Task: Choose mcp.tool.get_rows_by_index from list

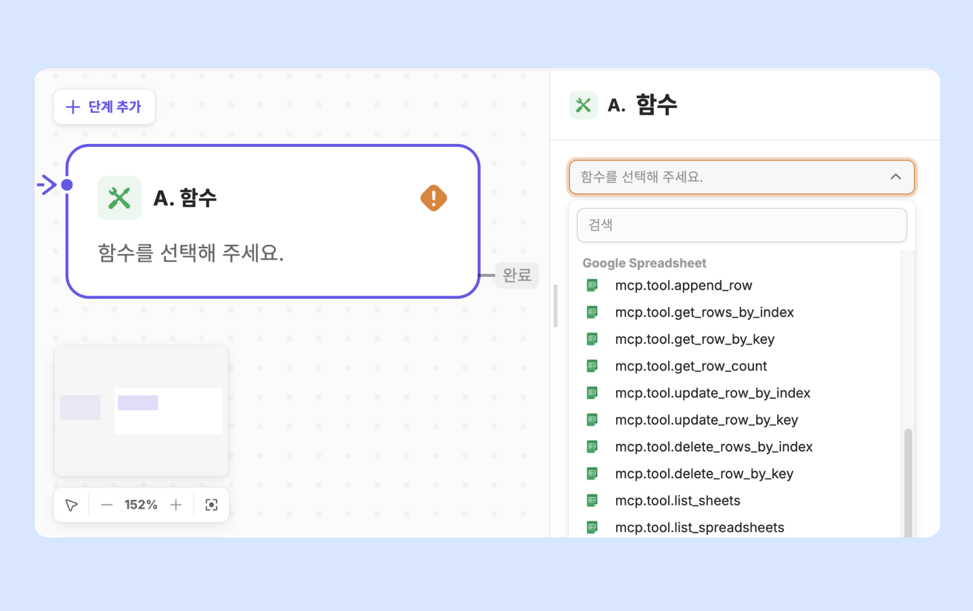Action: (x=704, y=312)
